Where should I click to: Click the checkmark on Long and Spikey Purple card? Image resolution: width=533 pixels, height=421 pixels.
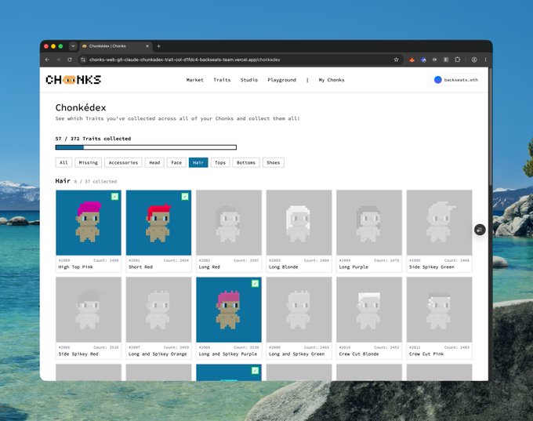coord(255,283)
